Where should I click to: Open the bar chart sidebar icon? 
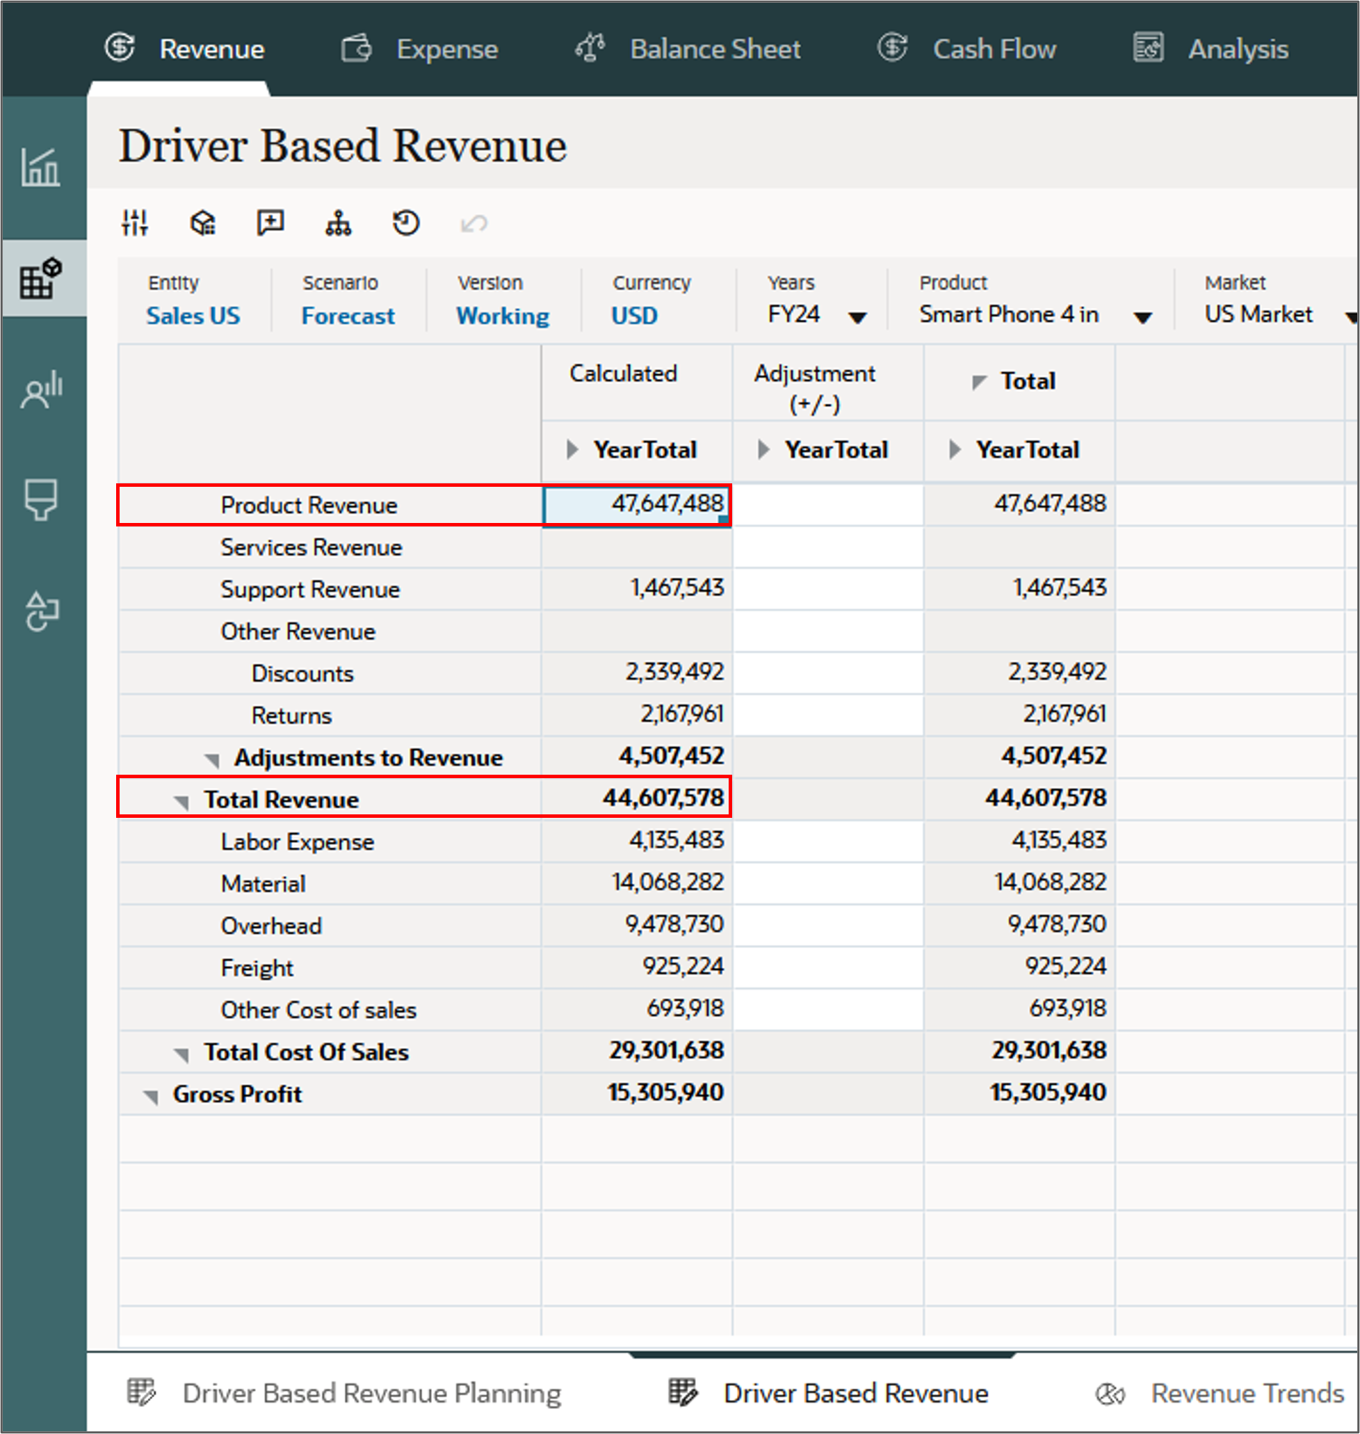tap(40, 168)
